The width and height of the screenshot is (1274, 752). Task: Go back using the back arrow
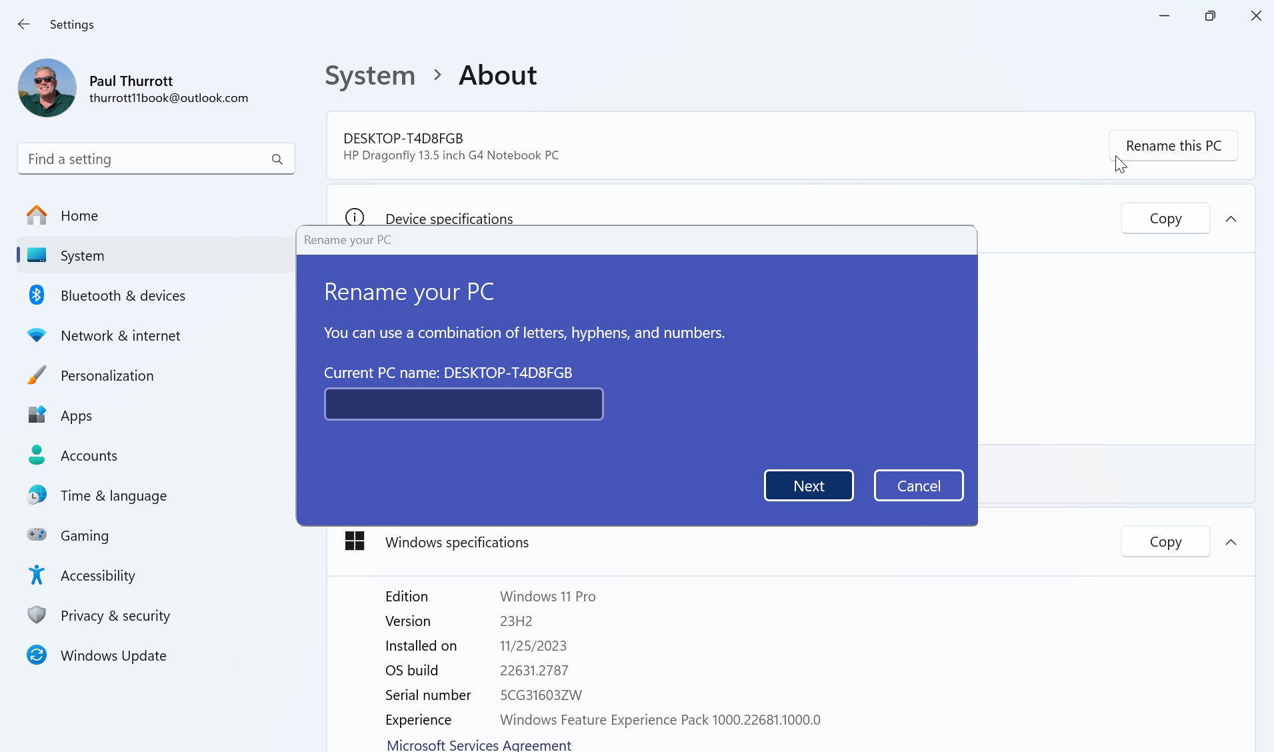tap(24, 25)
